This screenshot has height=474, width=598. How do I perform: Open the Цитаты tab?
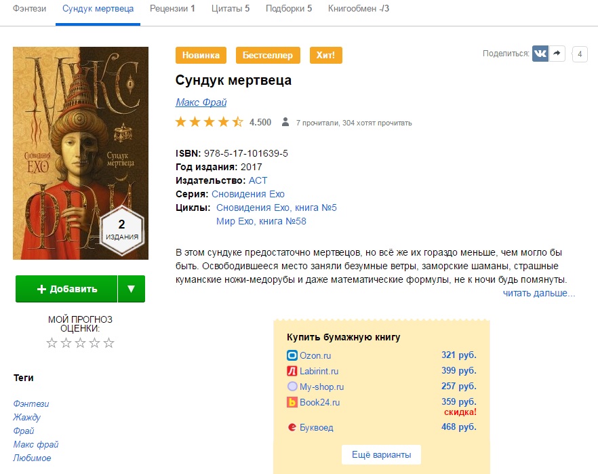[x=231, y=8]
